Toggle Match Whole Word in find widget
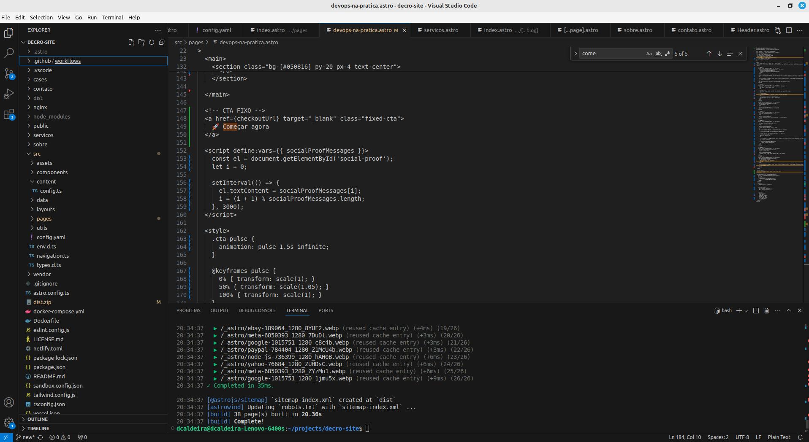The height and width of the screenshot is (442, 809). point(658,54)
